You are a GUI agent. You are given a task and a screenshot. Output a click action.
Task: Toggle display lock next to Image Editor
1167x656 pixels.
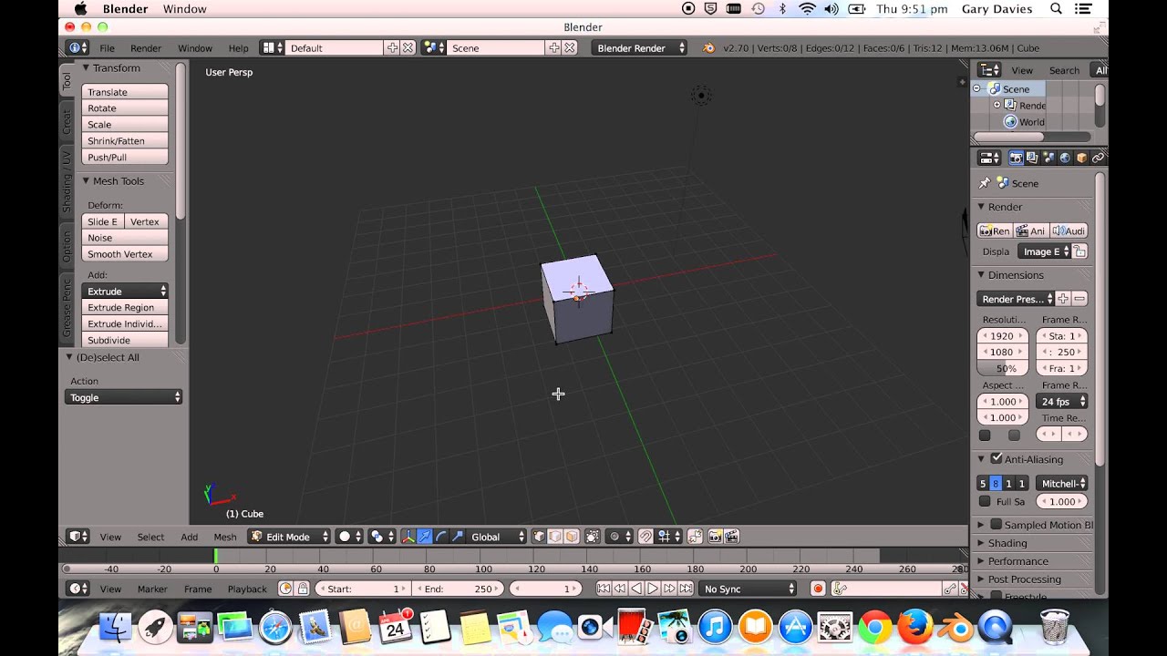[1080, 251]
